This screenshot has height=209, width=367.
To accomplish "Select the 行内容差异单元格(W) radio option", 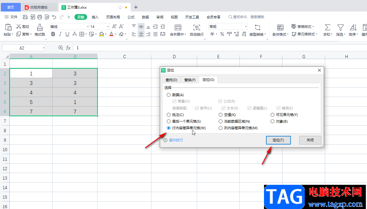I will [x=168, y=128].
